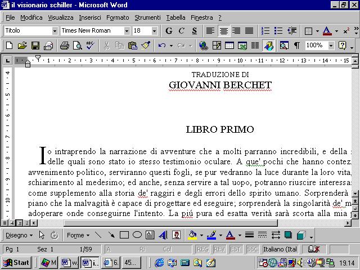Justify paragraph text

click(x=249, y=31)
